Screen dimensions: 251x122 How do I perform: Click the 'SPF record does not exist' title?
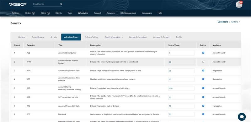[x=68, y=97]
